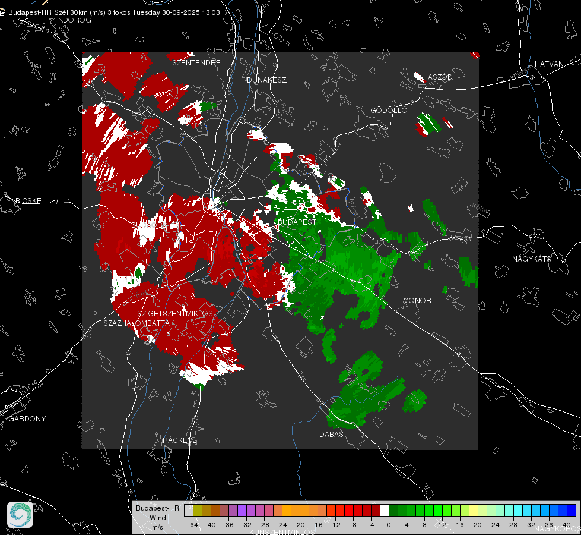Click the -28 value on the legend scale

[x=264, y=525]
